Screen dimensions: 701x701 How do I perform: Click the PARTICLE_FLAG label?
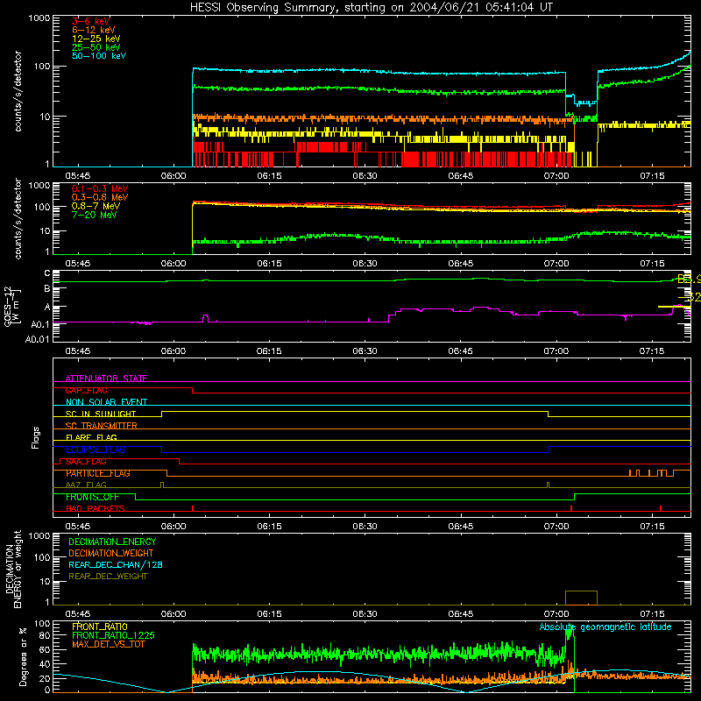coord(98,473)
